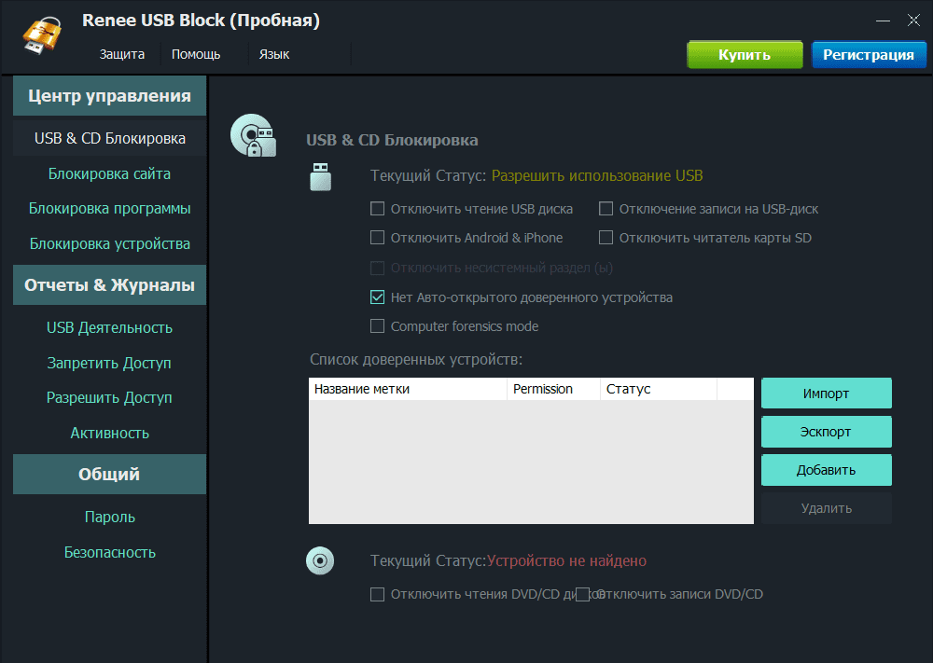Uncheck Нет Авто-открытого доверенного устройства

pos(378,297)
